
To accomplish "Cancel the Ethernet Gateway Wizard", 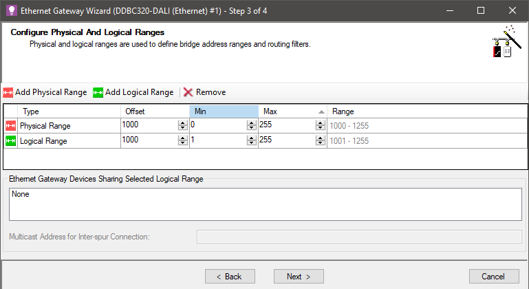I will coord(494,277).
